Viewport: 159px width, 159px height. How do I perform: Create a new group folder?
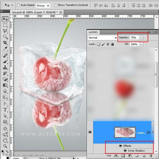click(x=137, y=156)
